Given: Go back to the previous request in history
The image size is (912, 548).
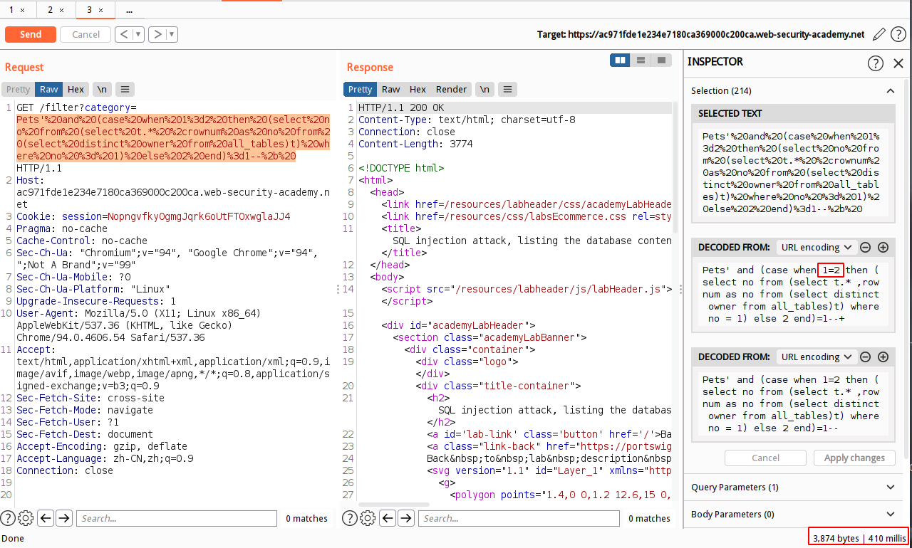Looking at the screenshot, I should [x=124, y=34].
